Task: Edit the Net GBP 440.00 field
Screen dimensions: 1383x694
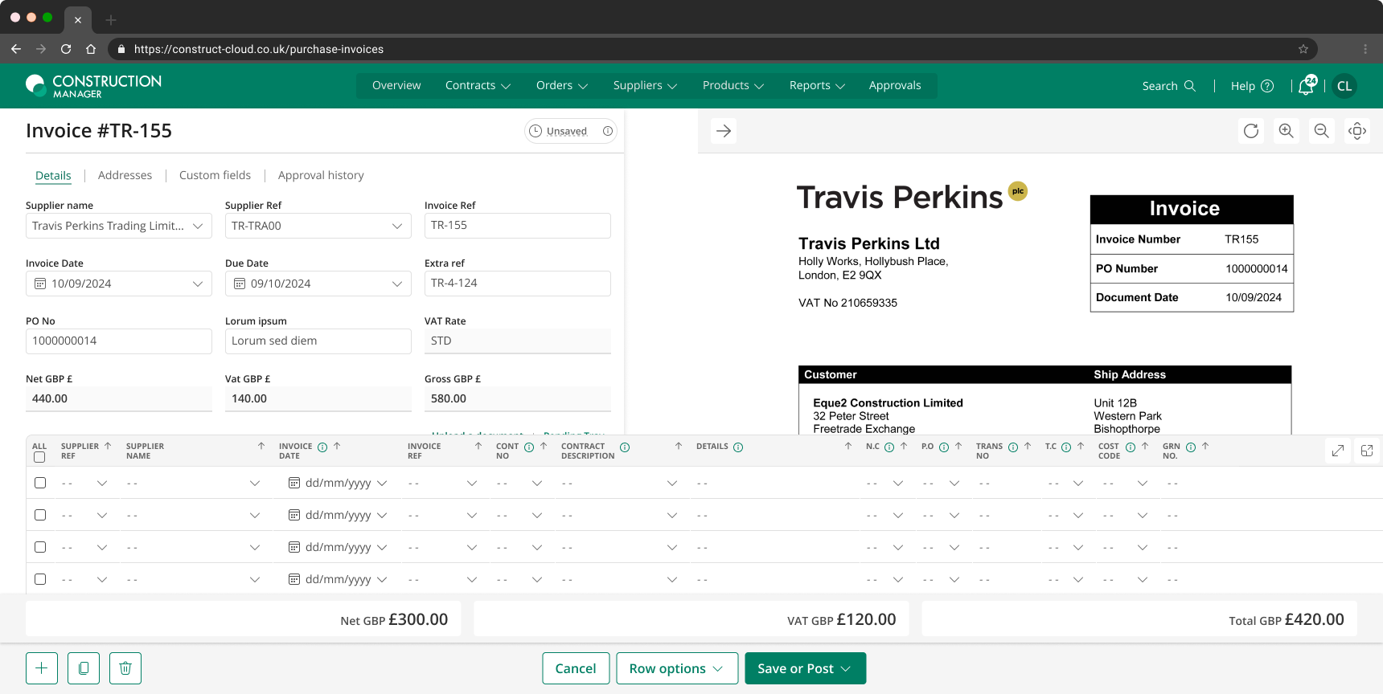Action: [x=119, y=399]
